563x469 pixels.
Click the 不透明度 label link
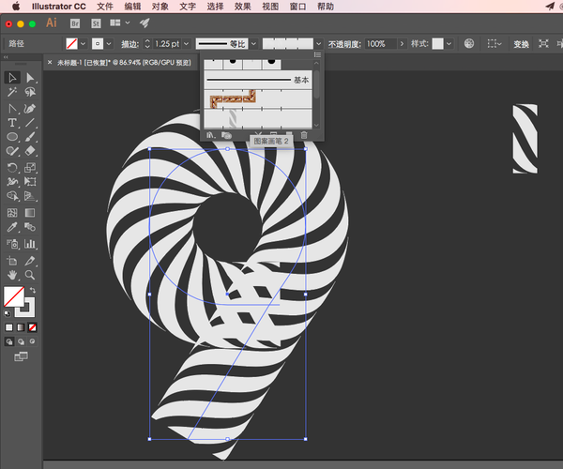(344, 44)
